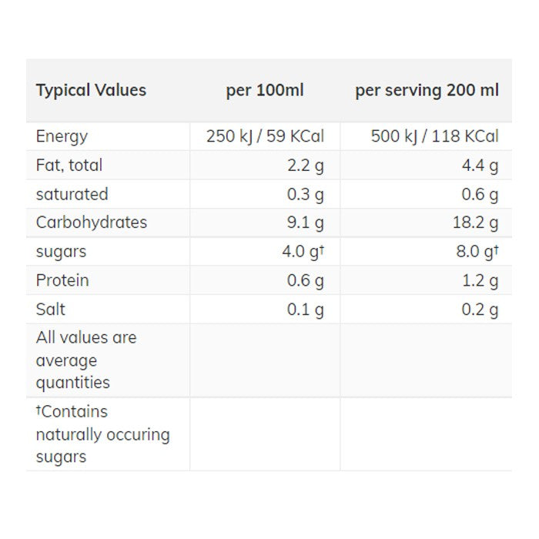Select the "per 100ml" column header
Viewport: 539px width, 539px height.
[x=265, y=90]
